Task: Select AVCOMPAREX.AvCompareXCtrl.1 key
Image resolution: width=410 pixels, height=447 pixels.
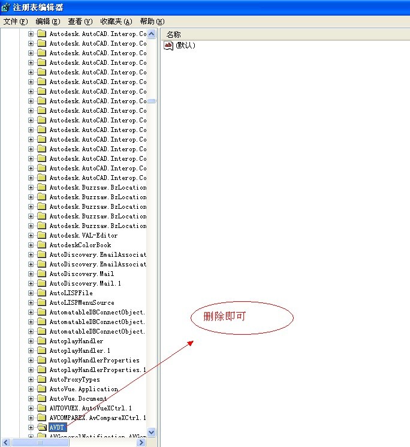Action: point(98,418)
